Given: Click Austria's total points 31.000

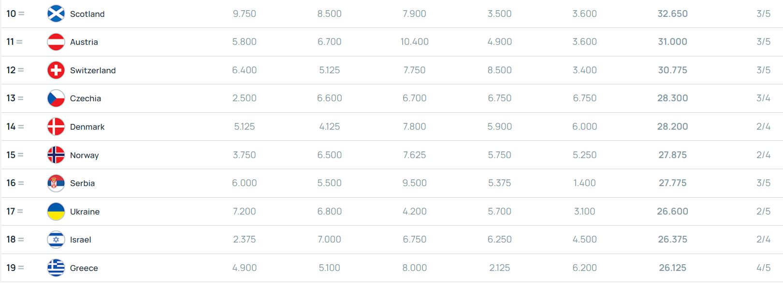Looking at the screenshot, I should (x=672, y=42).
